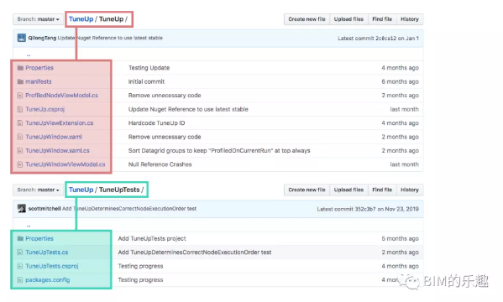
Task: Click file icon beside packages.config
Action: [x=20, y=279]
